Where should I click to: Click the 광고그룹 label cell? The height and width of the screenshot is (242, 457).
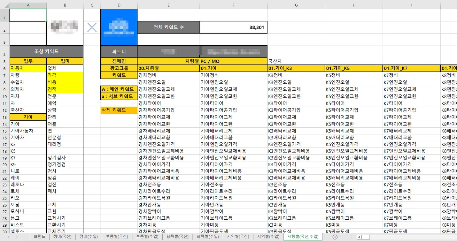119,68
